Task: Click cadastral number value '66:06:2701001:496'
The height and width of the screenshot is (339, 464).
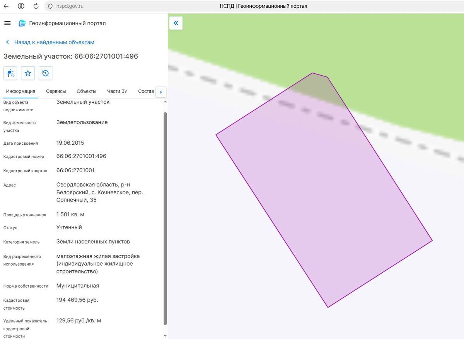Action: [x=81, y=156]
